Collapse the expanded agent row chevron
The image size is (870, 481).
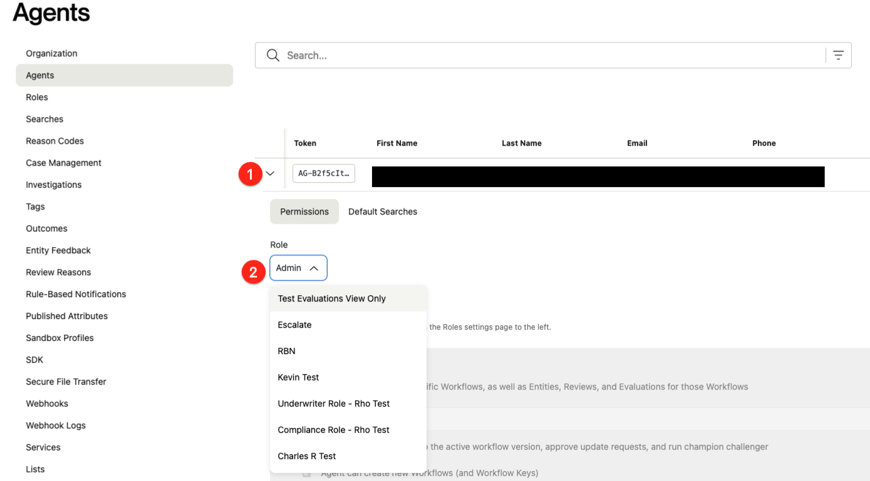(x=271, y=173)
